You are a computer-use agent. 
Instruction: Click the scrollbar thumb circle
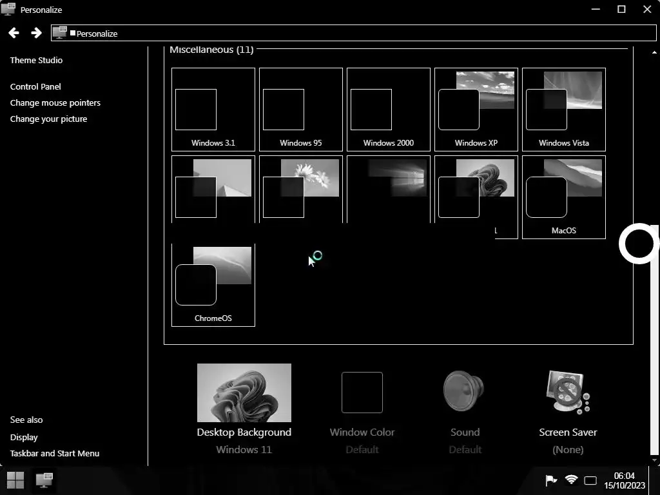(639, 244)
